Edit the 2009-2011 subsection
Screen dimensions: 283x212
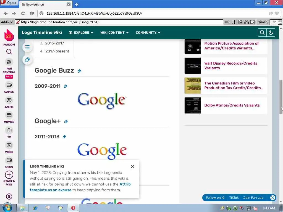pyautogui.click(x=65, y=86)
